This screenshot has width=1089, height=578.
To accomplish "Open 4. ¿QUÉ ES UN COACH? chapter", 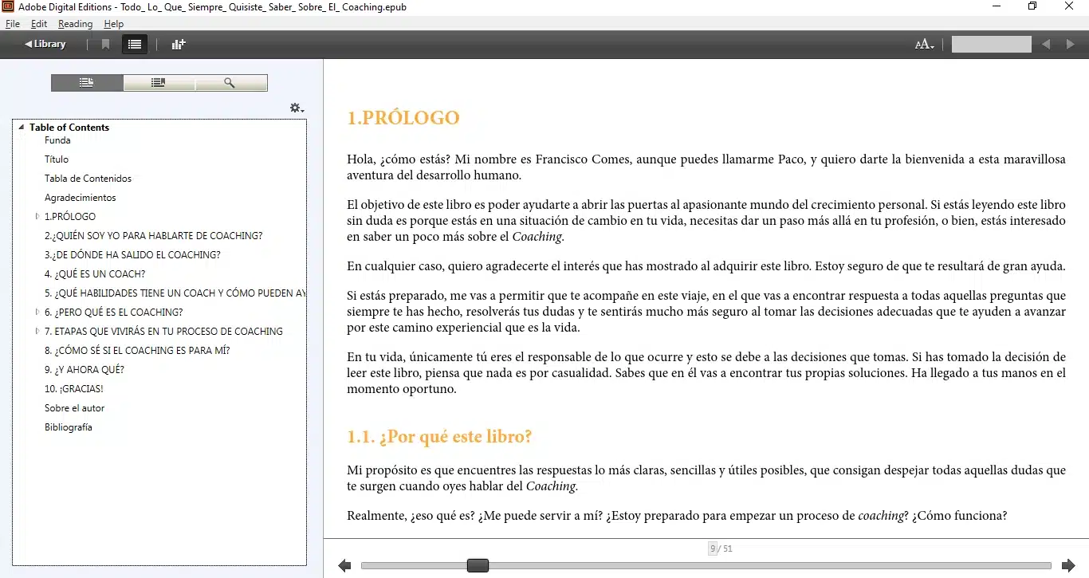I will coord(95,274).
